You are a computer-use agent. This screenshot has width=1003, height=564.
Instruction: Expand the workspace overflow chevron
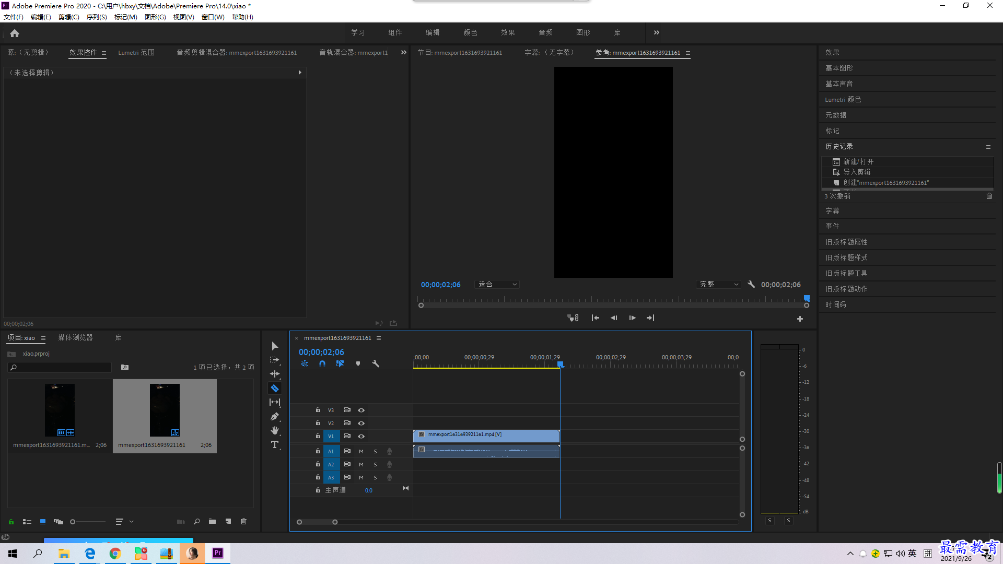[657, 32]
